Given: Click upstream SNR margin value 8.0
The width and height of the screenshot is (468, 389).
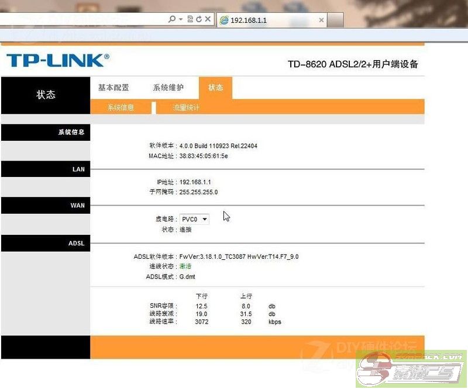Looking at the screenshot, I should [246, 306].
